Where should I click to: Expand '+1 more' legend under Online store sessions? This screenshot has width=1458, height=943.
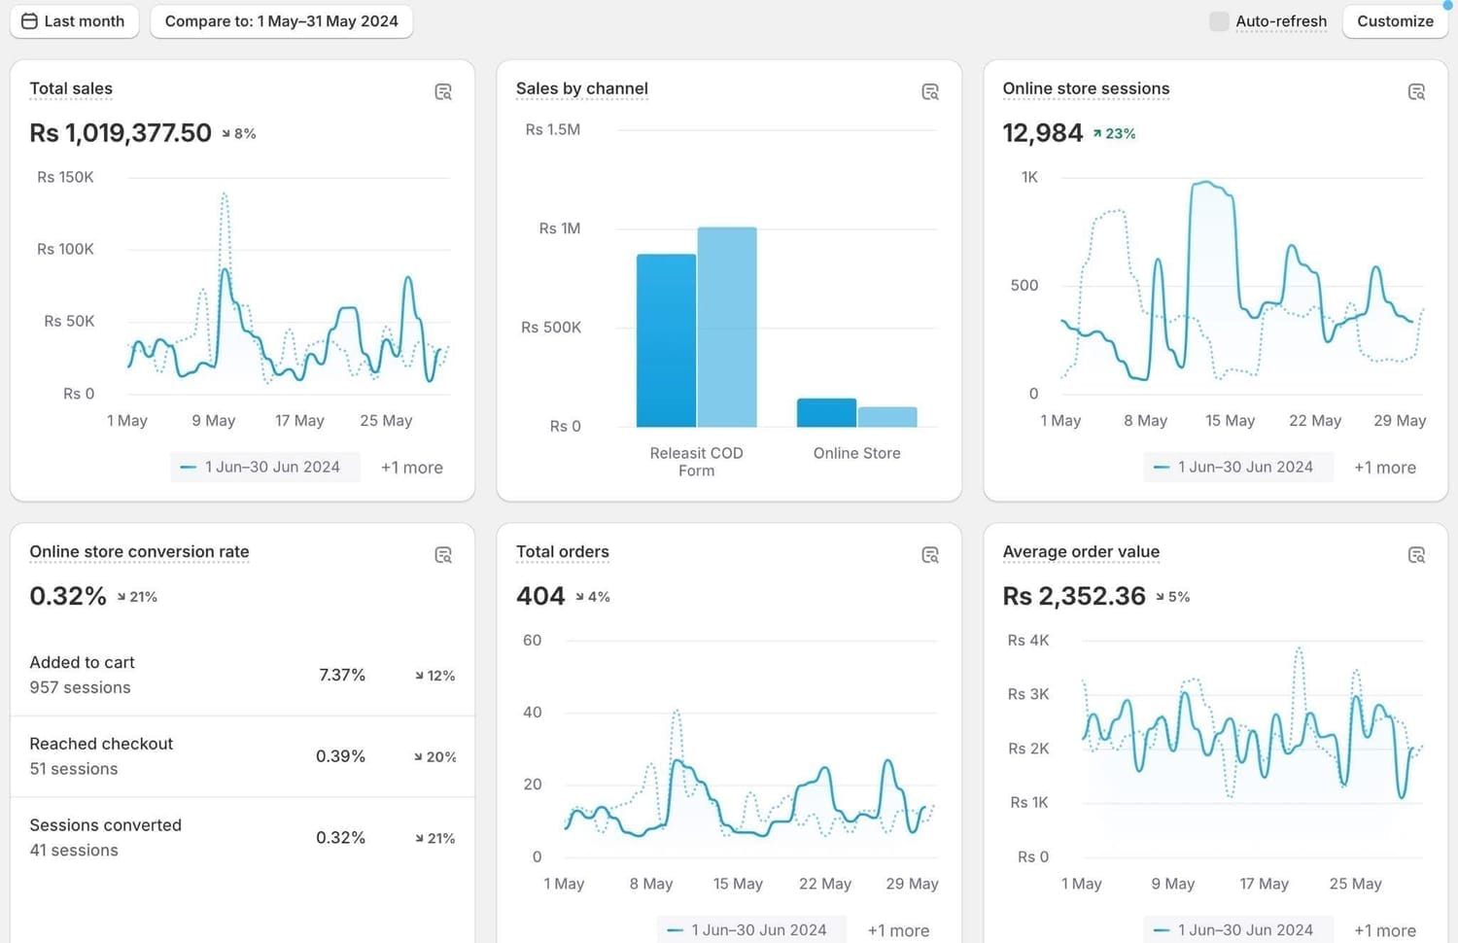pyautogui.click(x=1384, y=468)
